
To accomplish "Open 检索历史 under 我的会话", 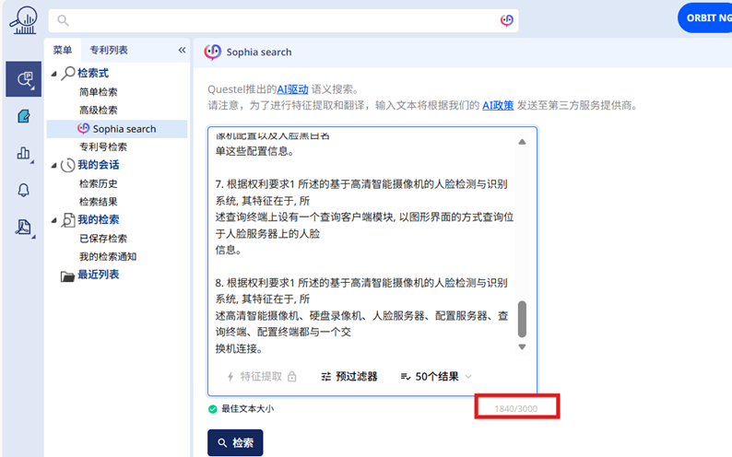I will coord(98,183).
